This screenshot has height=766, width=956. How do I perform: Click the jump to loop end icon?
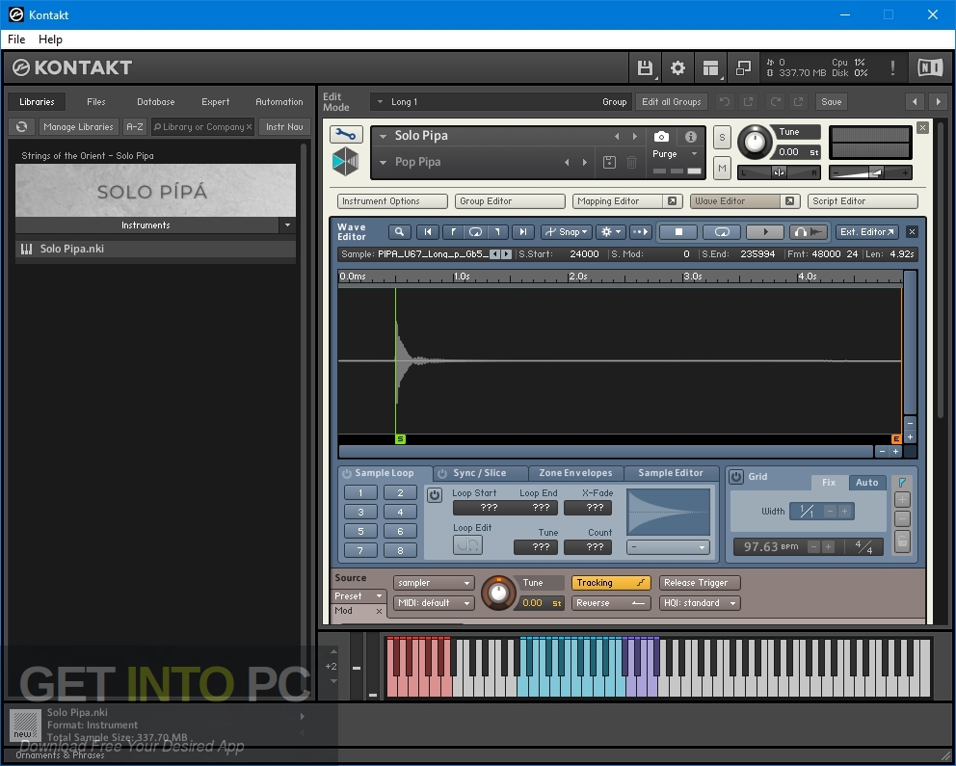point(498,231)
